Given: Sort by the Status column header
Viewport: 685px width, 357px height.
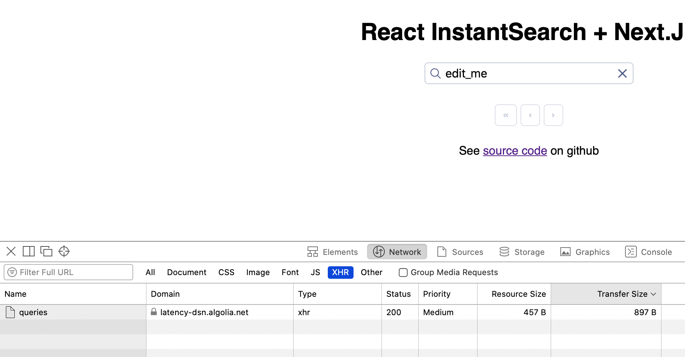Looking at the screenshot, I should [400, 294].
